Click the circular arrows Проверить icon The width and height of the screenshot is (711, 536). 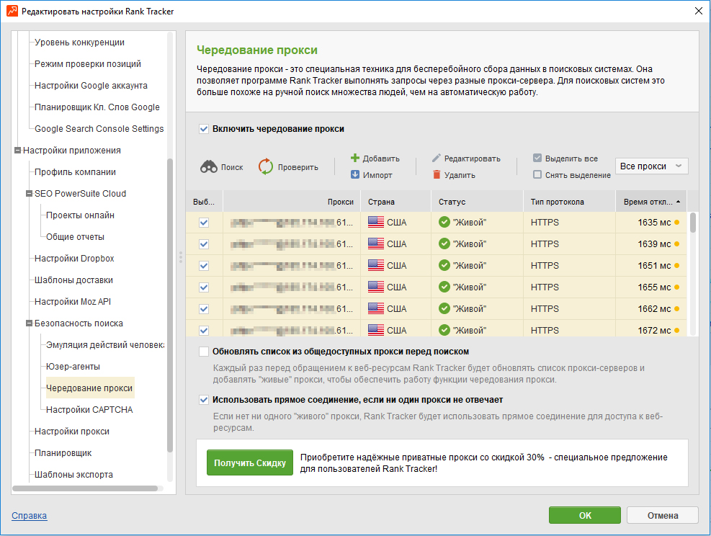(266, 167)
